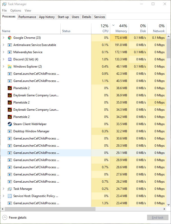Expand the Google Chrome process group

click(4, 38)
